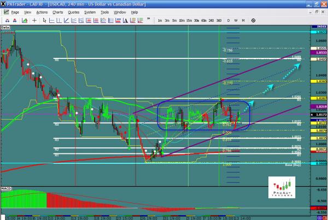Toggle the Daily (D) timeframe
Viewport: 328px width, 220px height.
click(228, 21)
